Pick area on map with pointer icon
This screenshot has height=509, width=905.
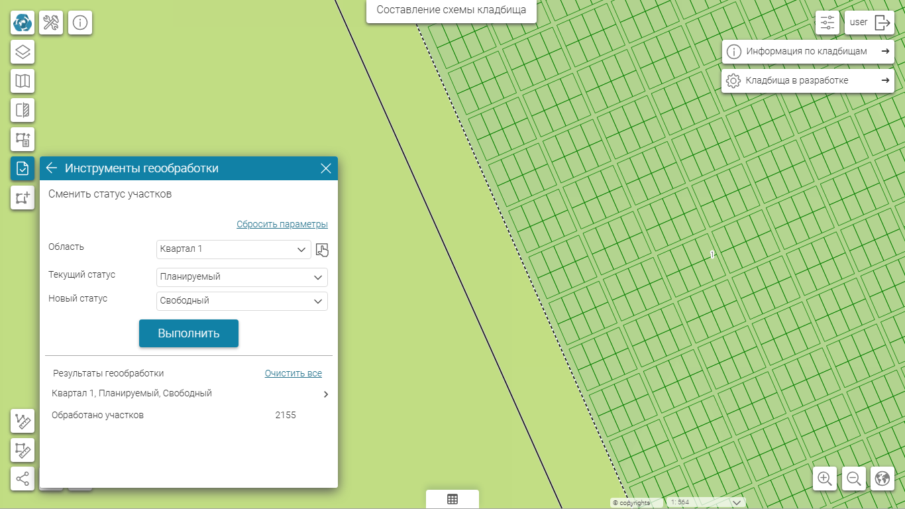[322, 250]
